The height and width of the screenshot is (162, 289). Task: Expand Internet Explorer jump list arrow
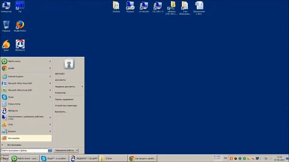point(50,76)
